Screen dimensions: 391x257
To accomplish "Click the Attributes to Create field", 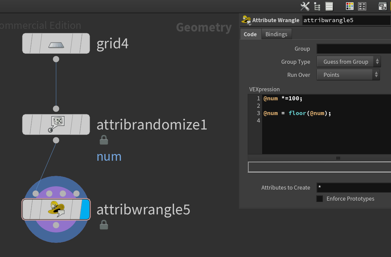I will [354, 188].
